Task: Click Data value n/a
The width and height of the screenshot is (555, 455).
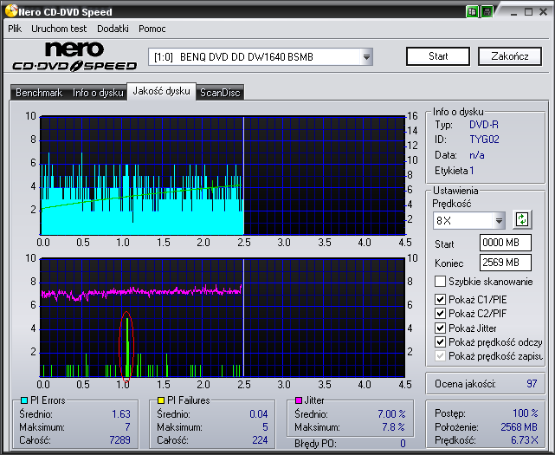Action: (x=477, y=155)
